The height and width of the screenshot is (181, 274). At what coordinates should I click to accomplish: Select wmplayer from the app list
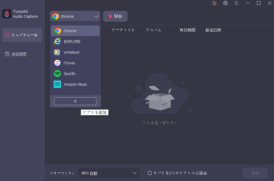pyautogui.click(x=75, y=52)
